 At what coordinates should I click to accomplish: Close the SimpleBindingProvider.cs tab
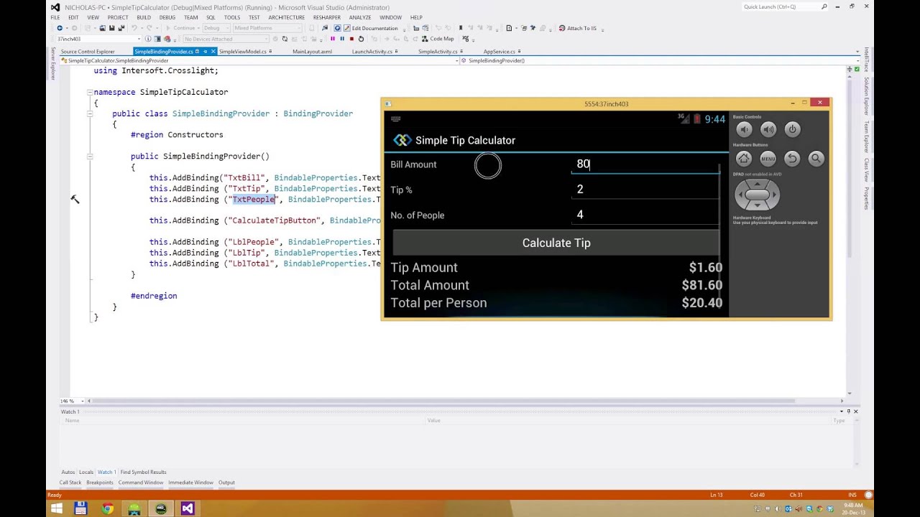[213, 52]
